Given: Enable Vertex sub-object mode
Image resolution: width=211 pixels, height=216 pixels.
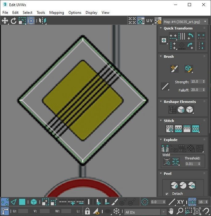Looking at the screenshot, I should pos(5,202).
